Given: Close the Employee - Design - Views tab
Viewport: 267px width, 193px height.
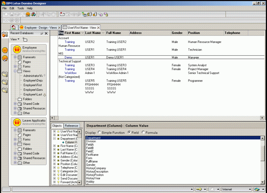Looking at the screenshot, I should [59, 28].
